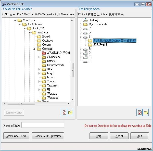
Task: Select the Weapons folder label
Action: (x=53, y=98)
